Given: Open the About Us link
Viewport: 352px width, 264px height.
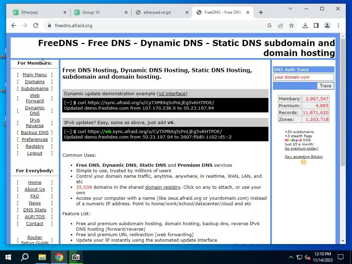Looking at the screenshot, I should 35,189.
